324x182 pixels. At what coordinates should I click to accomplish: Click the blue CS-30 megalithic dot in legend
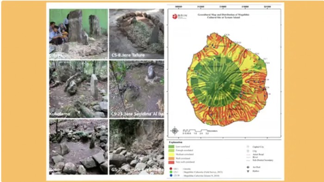(x=171, y=176)
